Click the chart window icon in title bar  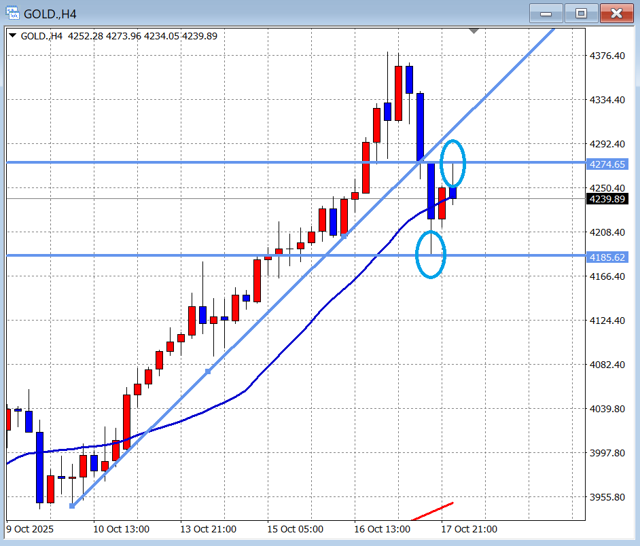point(12,13)
